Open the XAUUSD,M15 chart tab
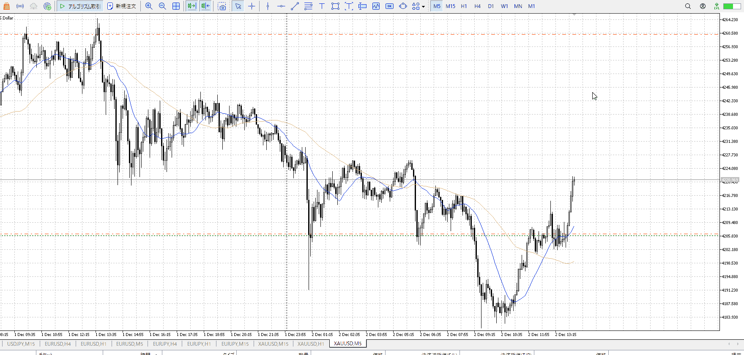Image resolution: width=744 pixels, height=355 pixels. tap(273, 344)
